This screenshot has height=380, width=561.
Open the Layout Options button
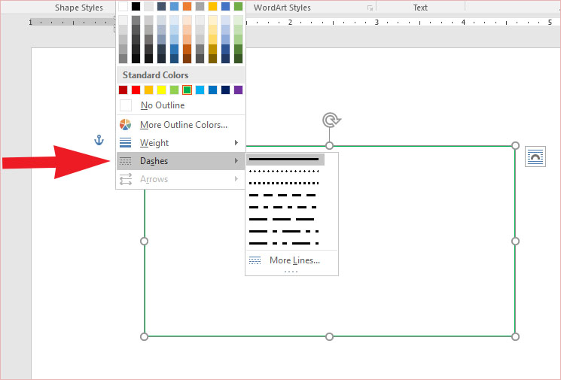535,157
